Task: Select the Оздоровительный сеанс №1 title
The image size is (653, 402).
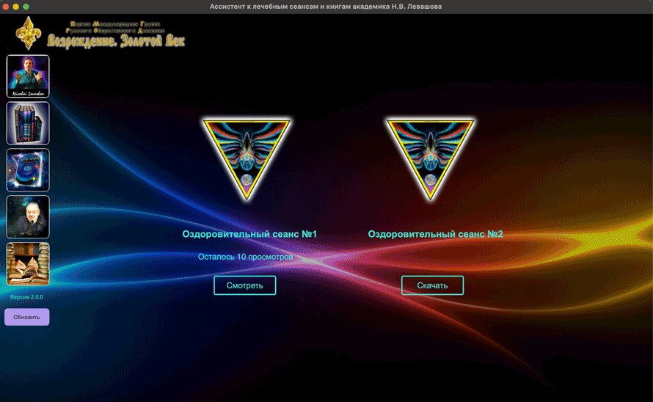Action: (249, 234)
